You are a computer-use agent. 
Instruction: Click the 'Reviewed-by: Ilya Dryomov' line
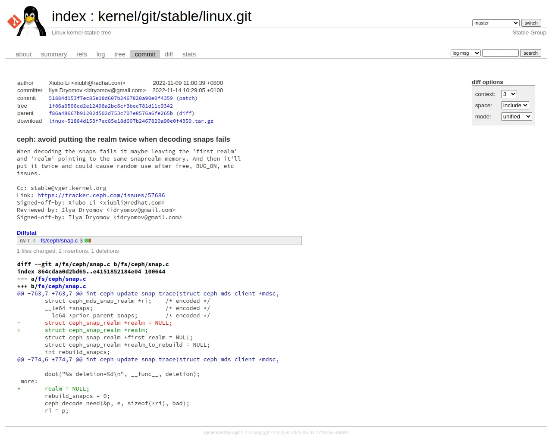96,210
